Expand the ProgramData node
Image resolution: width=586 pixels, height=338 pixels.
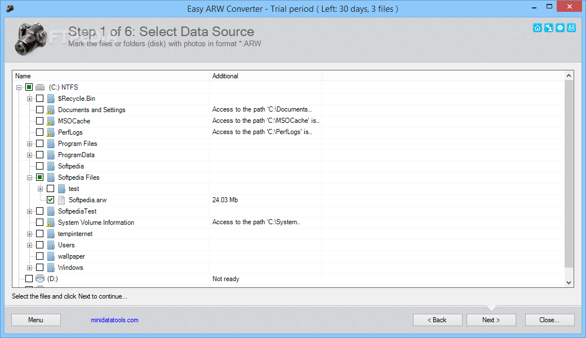pos(29,155)
